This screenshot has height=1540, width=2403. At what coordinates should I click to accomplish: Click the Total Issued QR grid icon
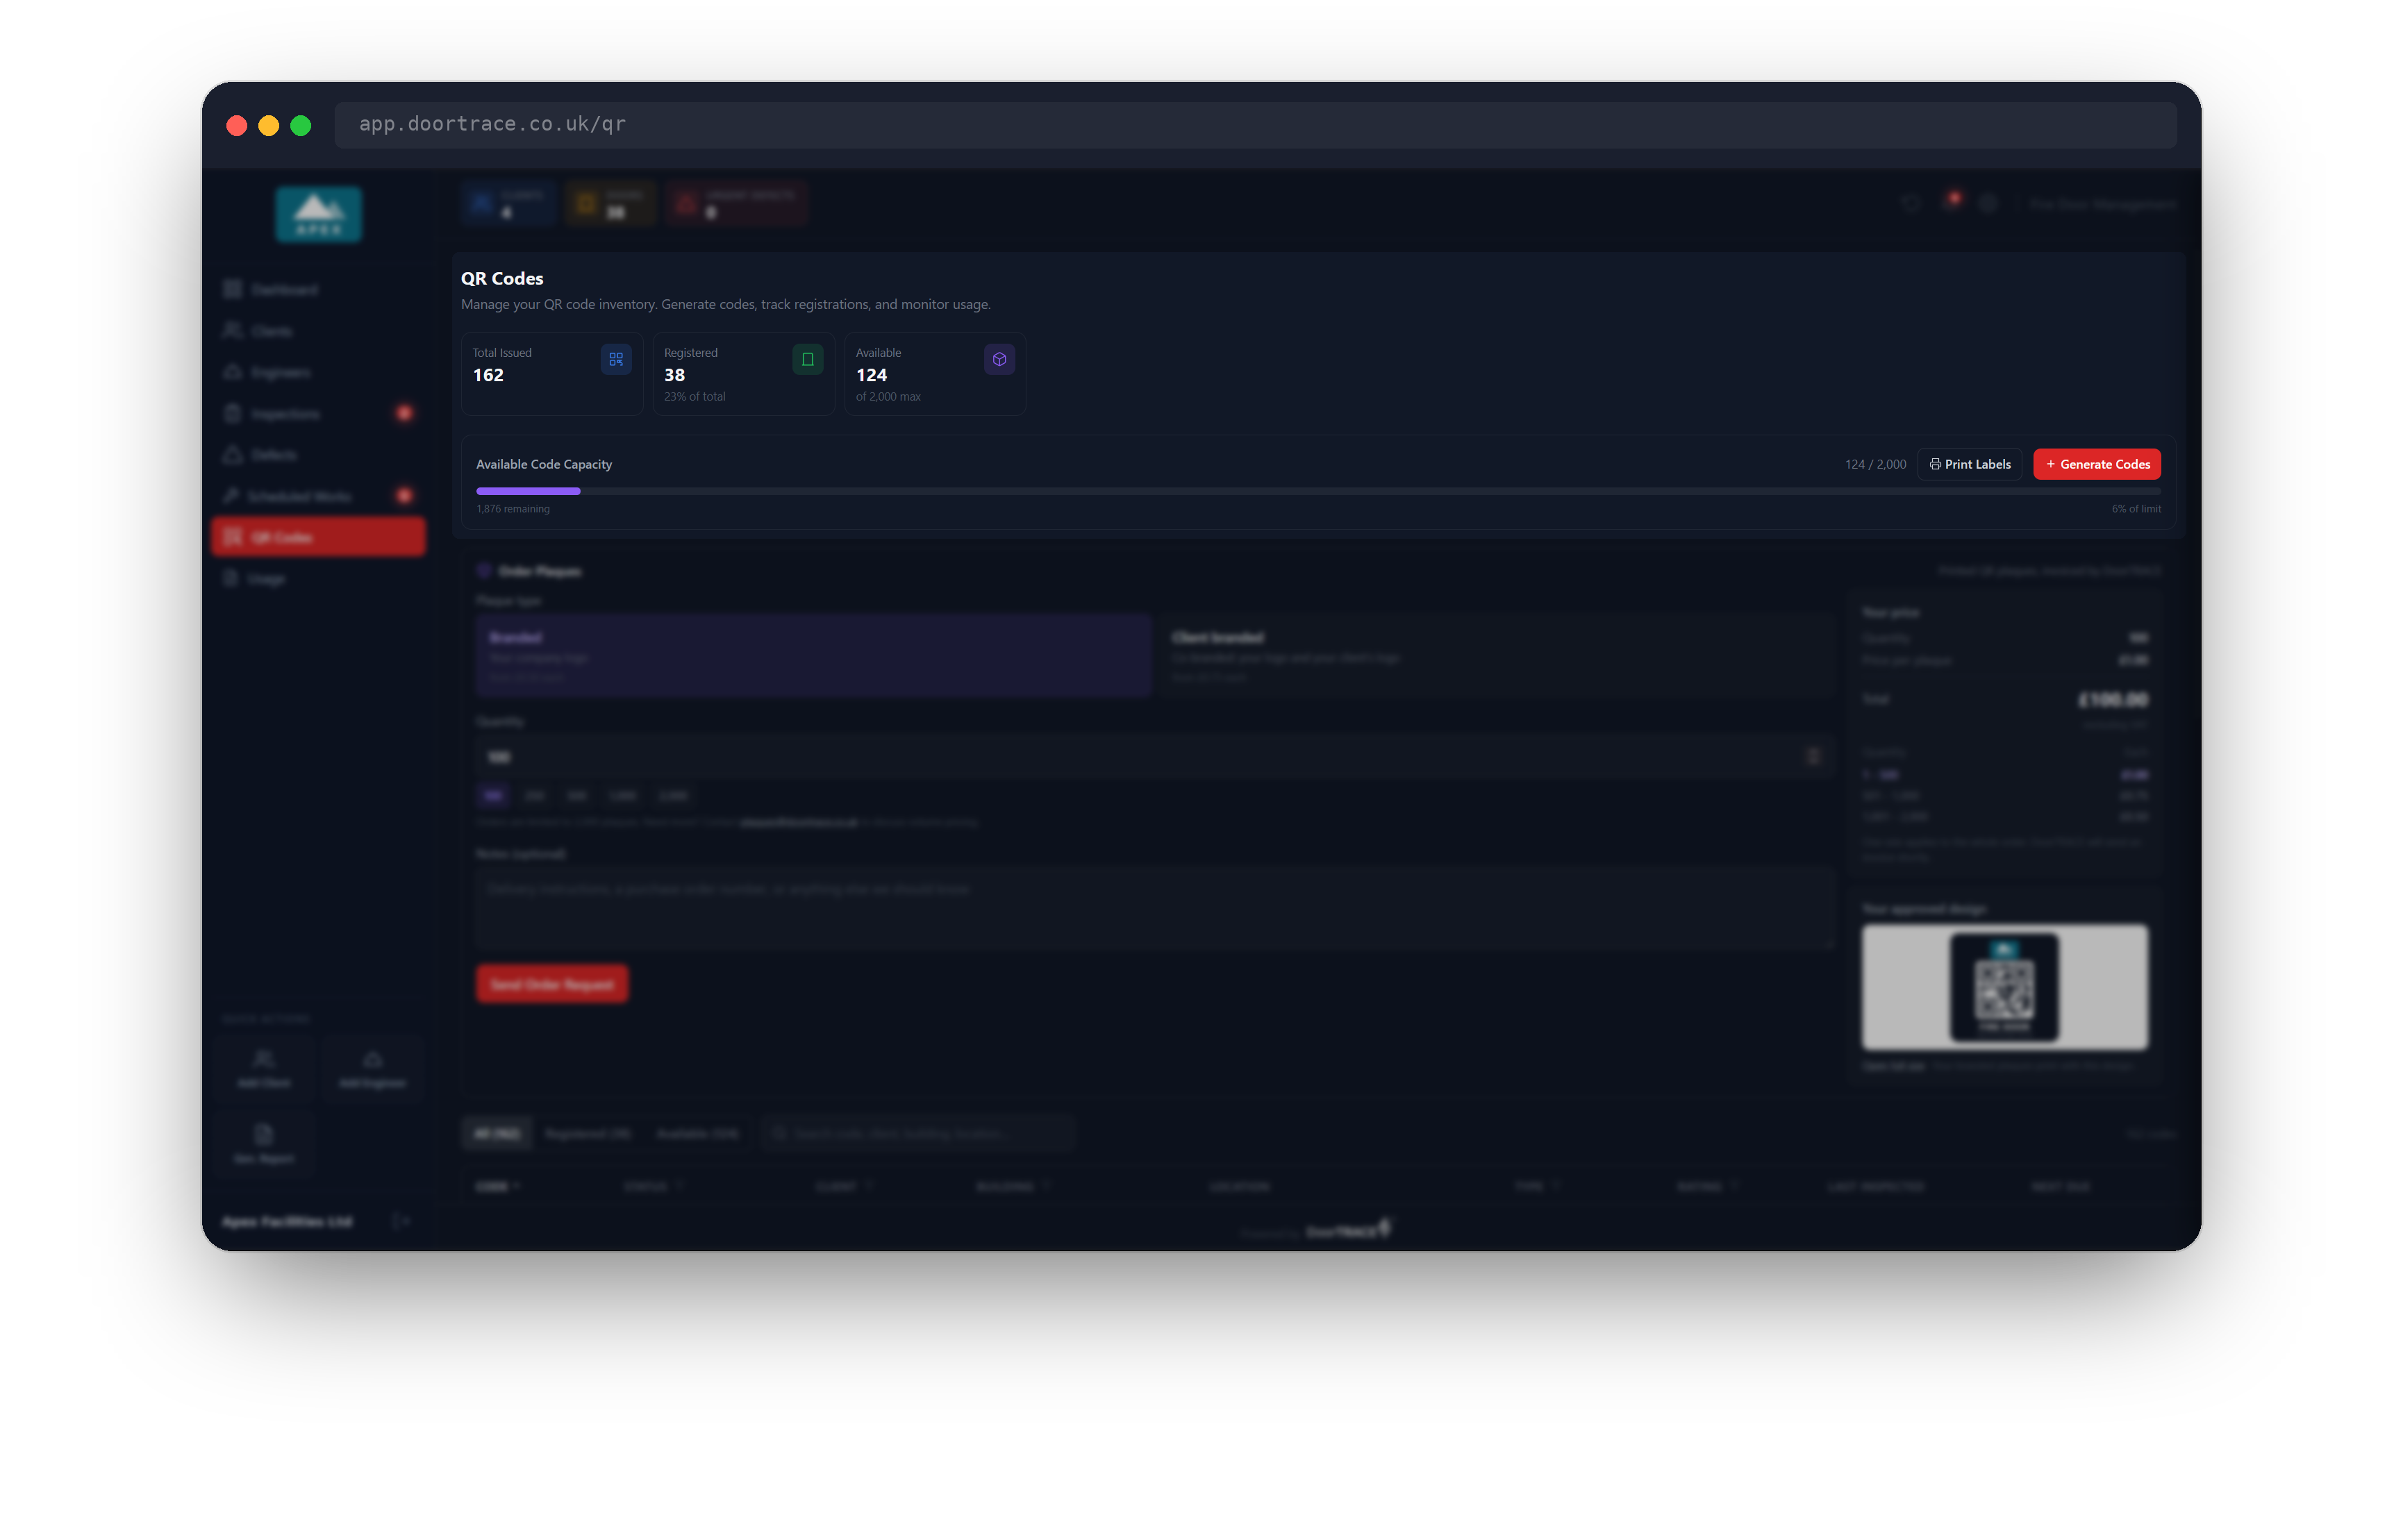pyautogui.click(x=615, y=359)
